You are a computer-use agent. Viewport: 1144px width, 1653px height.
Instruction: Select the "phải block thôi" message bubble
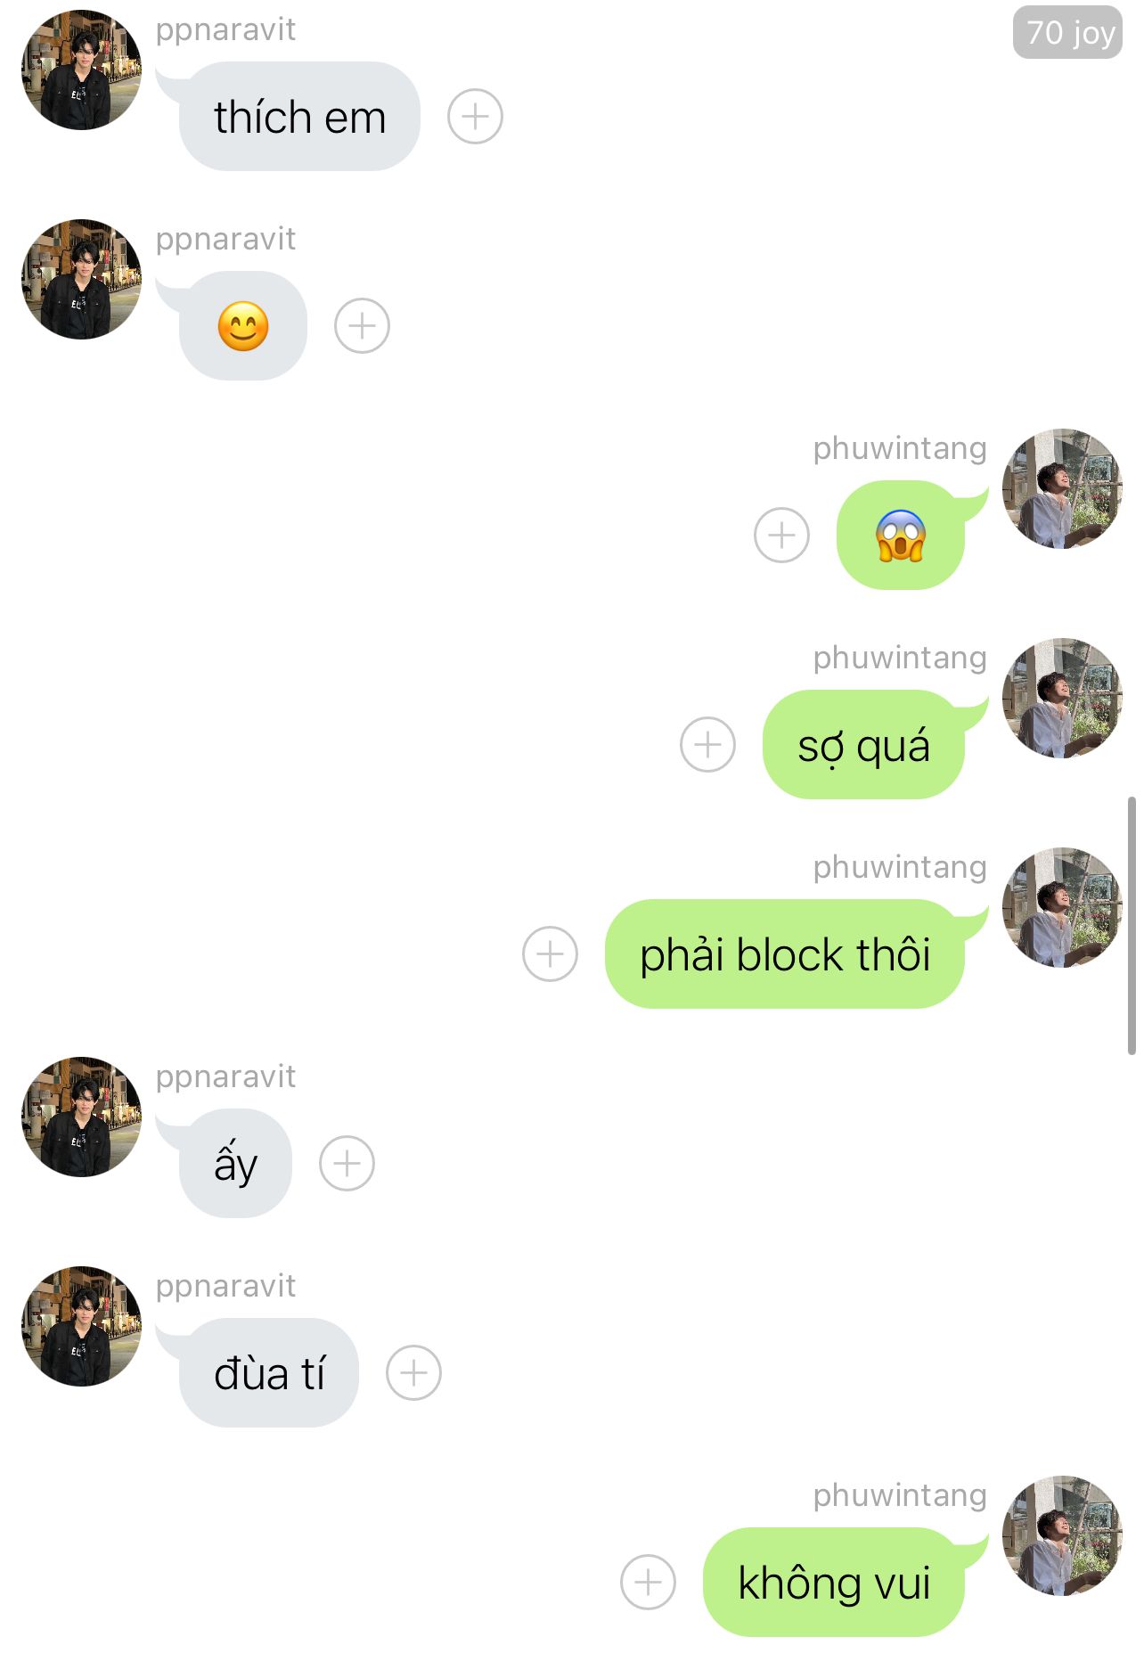click(x=785, y=954)
